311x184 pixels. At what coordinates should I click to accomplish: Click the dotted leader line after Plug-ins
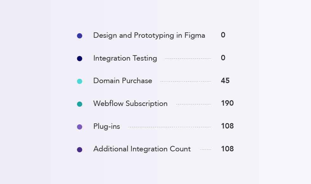pyautogui.click(x=169, y=127)
